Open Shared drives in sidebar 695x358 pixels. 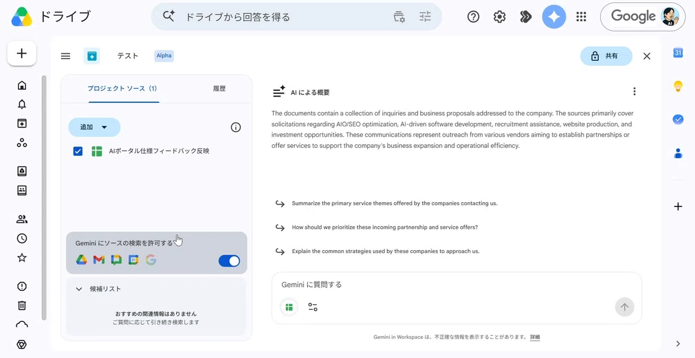tap(22, 190)
